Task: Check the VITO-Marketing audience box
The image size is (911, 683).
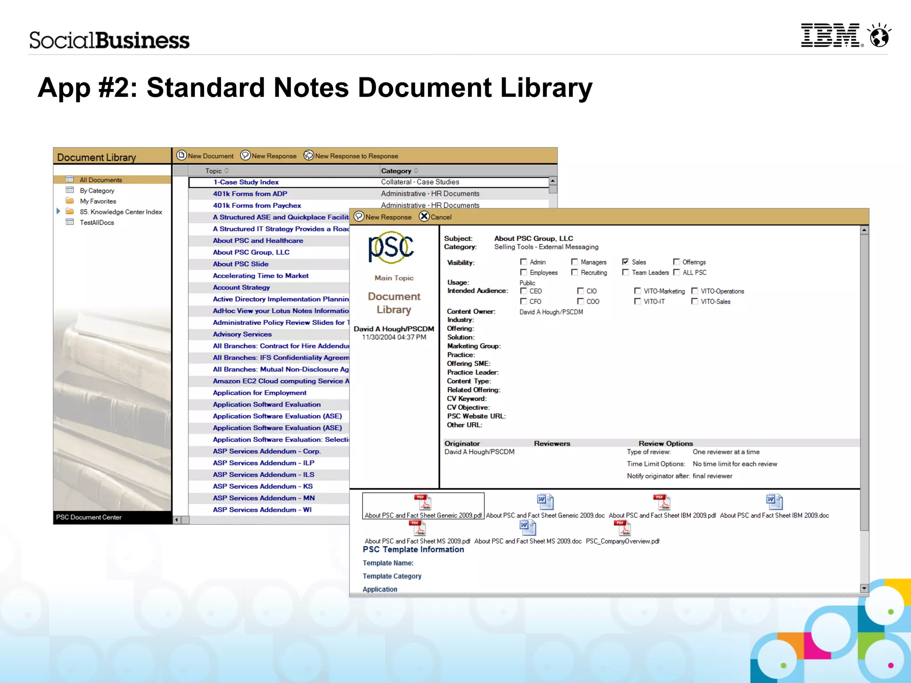Action: (637, 291)
